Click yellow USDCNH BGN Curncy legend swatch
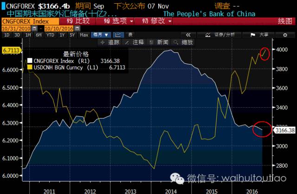The width and height of the screenshot is (297, 194). click(x=30, y=67)
